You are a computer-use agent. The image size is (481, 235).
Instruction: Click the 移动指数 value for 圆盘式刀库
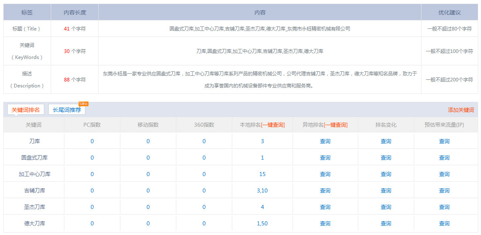pyautogui.click(x=148, y=158)
